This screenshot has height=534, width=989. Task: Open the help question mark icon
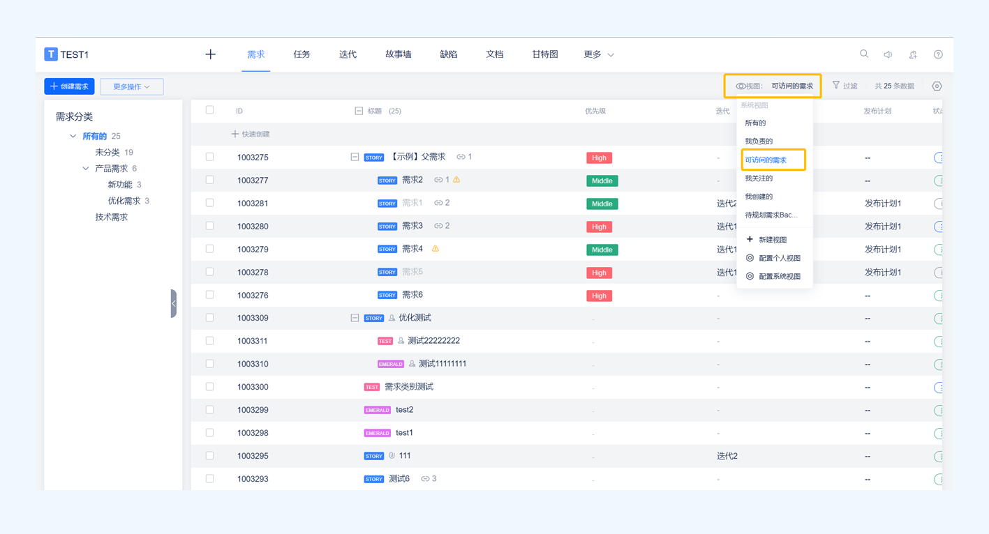click(938, 54)
